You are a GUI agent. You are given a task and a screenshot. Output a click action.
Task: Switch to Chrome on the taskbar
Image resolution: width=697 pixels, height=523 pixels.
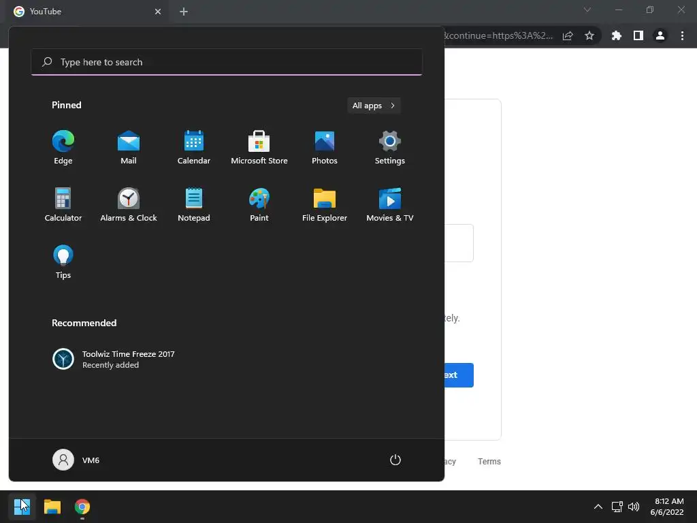click(x=82, y=506)
